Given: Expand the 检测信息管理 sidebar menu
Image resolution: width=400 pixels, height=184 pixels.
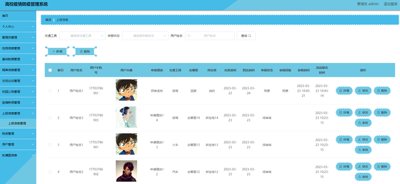Looking at the screenshot, I should [x=18, y=48].
